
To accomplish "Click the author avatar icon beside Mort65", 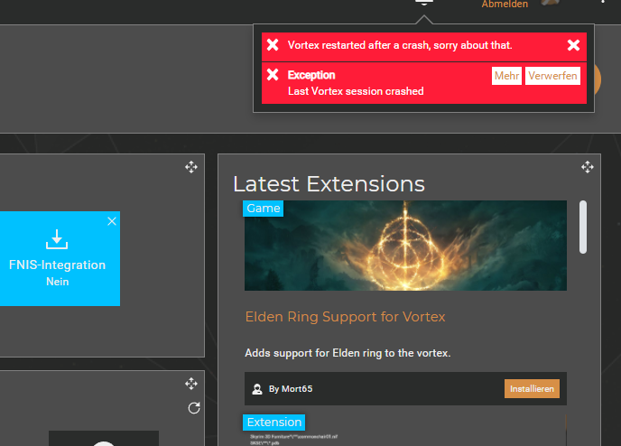I will pos(257,389).
